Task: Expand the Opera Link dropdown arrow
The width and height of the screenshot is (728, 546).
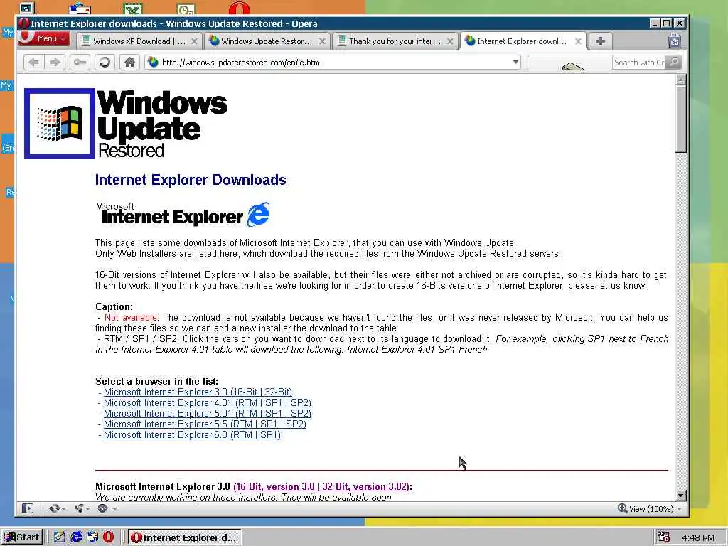Action: pyautogui.click(x=63, y=509)
